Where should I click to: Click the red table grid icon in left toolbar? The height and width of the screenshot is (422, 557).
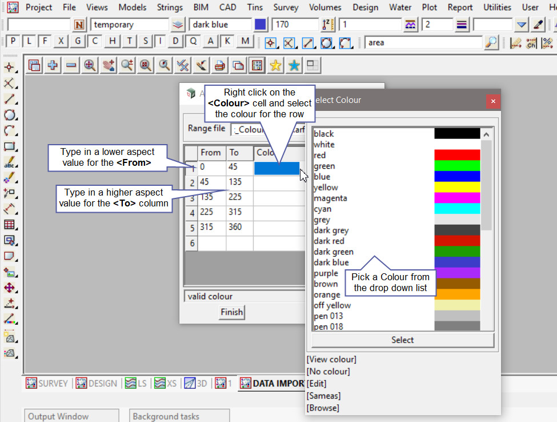tap(9, 225)
